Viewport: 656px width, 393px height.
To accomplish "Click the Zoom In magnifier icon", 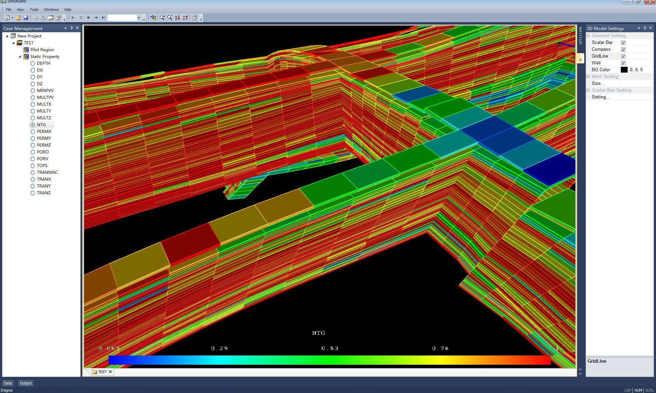I will pos(162,18).
